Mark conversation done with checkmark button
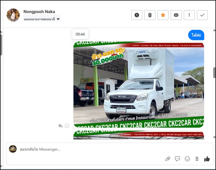This screenshot has width=216, height=170. [202, 15]
